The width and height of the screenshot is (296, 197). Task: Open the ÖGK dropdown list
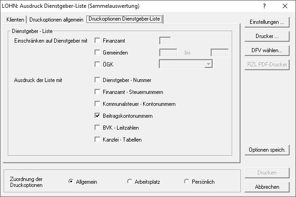(208, 65)
